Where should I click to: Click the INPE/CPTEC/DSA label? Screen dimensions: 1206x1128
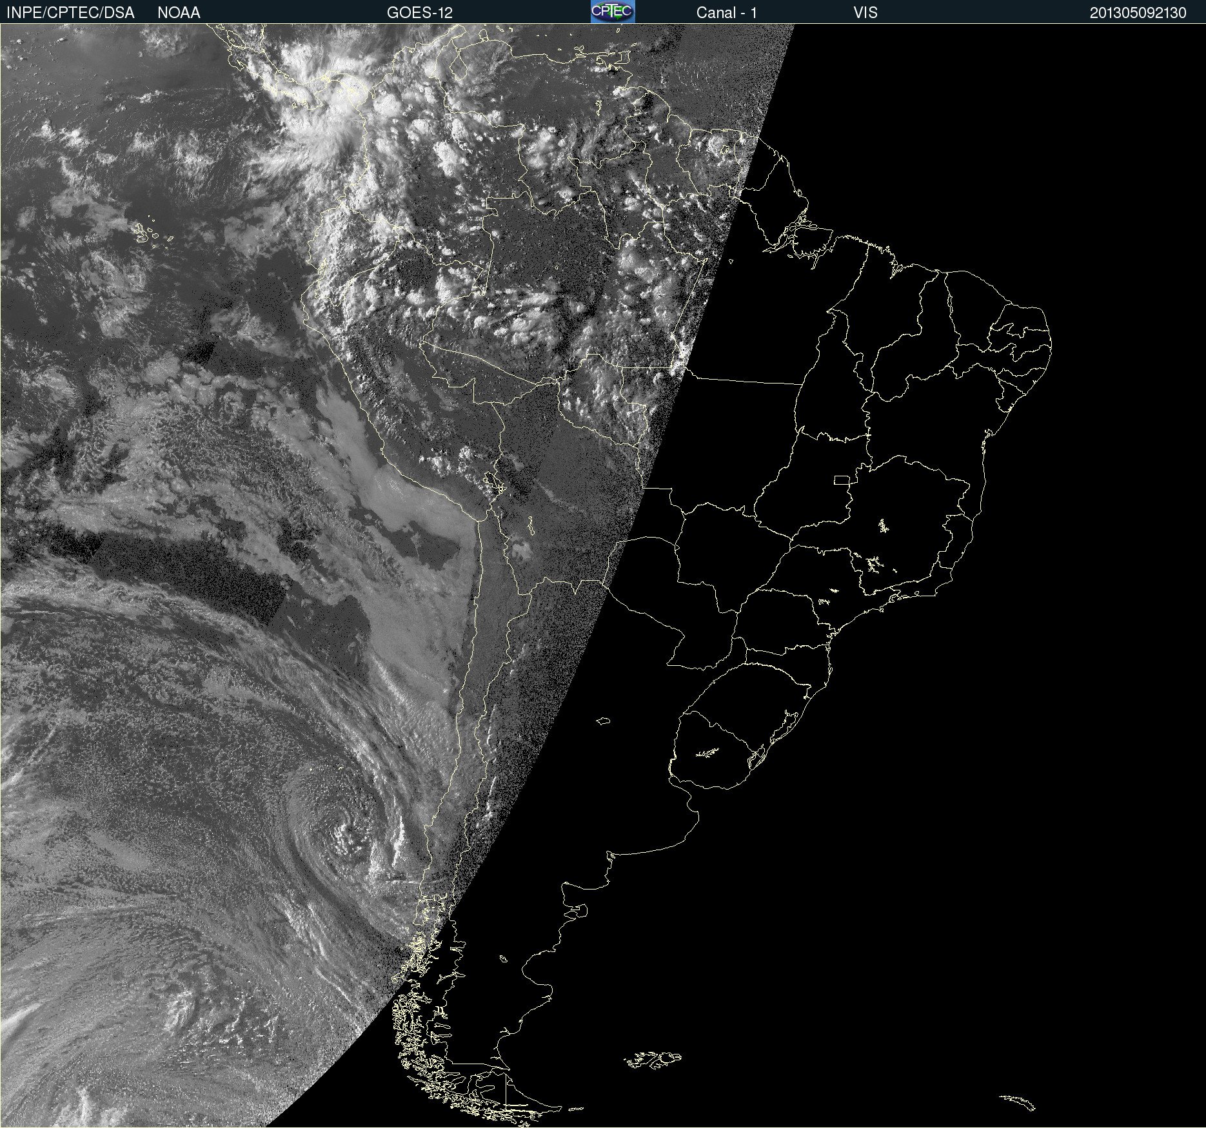70,13
